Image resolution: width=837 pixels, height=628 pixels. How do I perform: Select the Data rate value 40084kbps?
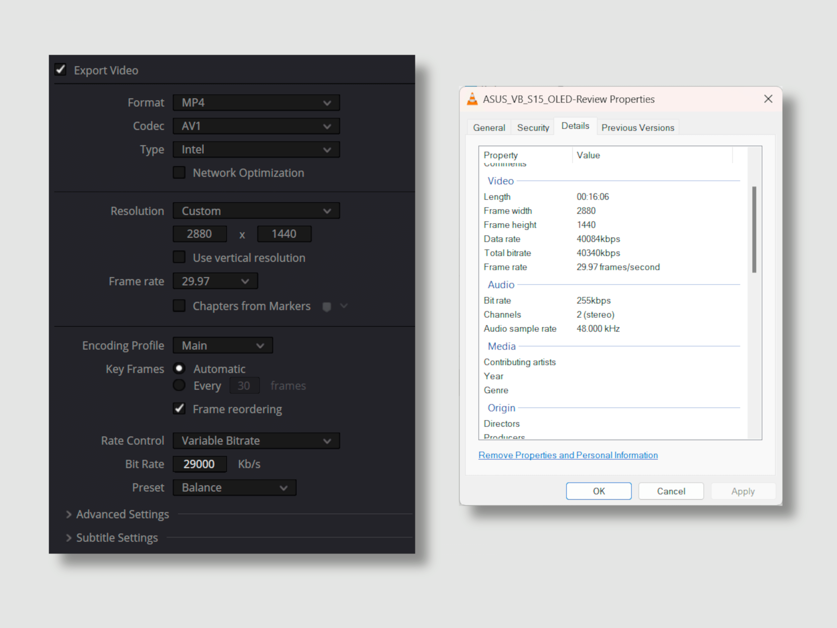click(598, 239)
